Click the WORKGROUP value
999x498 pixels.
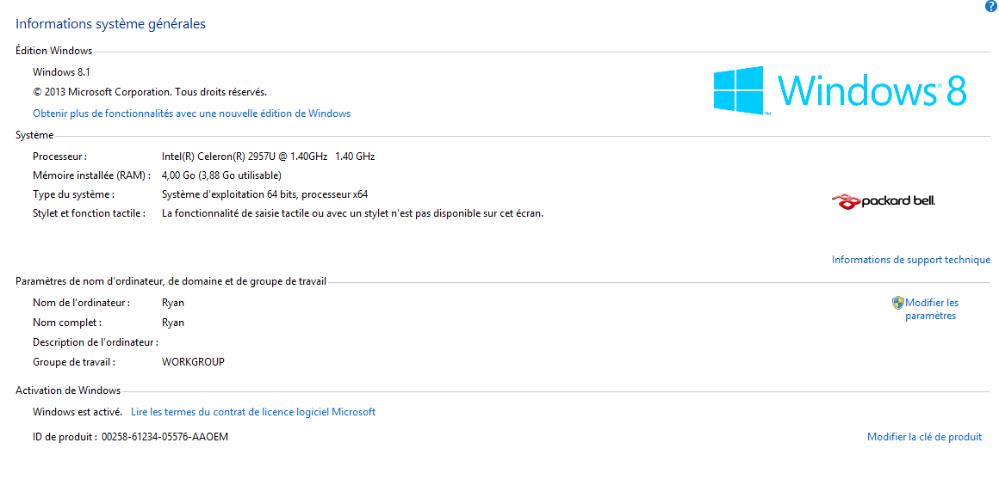click(193, 362)
